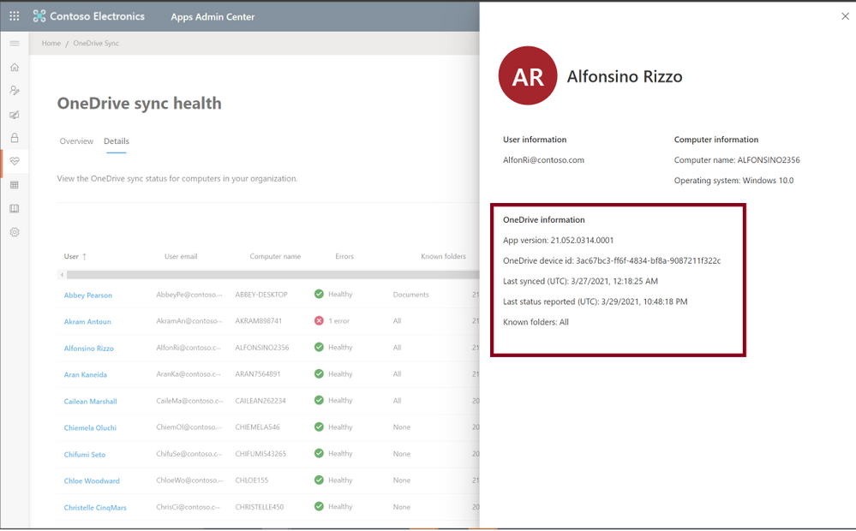Open the settings gear in sidebar

point(15,232)
